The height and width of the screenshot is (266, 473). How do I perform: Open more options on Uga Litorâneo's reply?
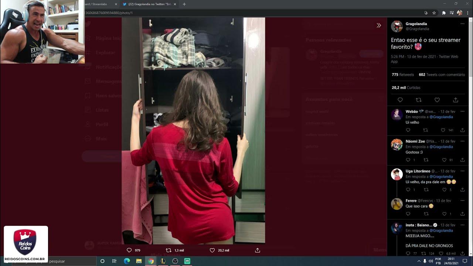point(462,171)
